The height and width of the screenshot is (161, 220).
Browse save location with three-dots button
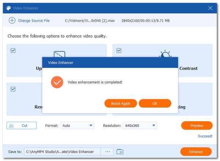(x=107, y=151)
